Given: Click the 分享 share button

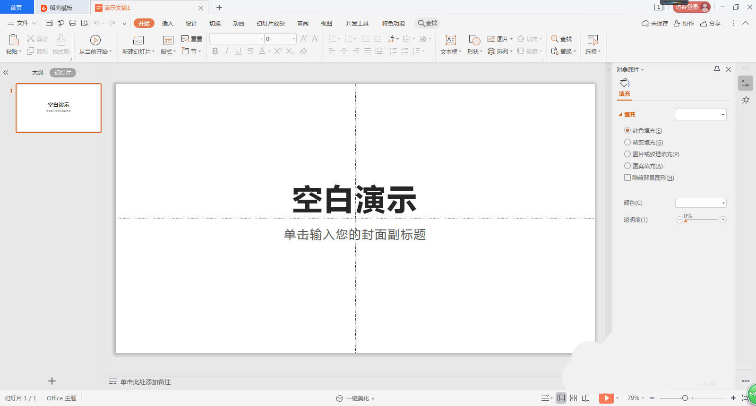Looking at the screenshot, I should [710, 23].
